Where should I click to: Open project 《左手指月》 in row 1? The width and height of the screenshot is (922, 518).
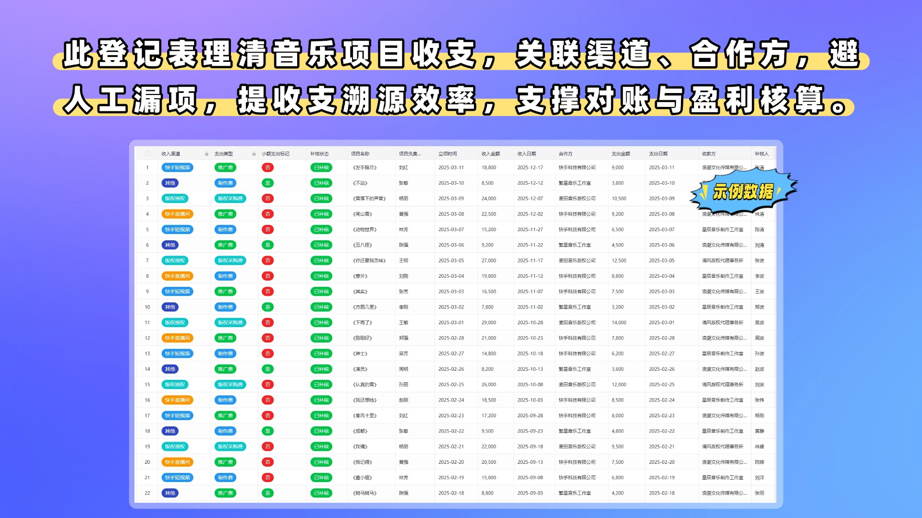[365, 168]
